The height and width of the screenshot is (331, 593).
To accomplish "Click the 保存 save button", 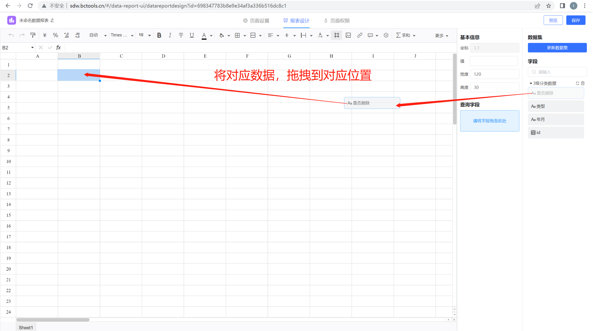I will [576, 20].
